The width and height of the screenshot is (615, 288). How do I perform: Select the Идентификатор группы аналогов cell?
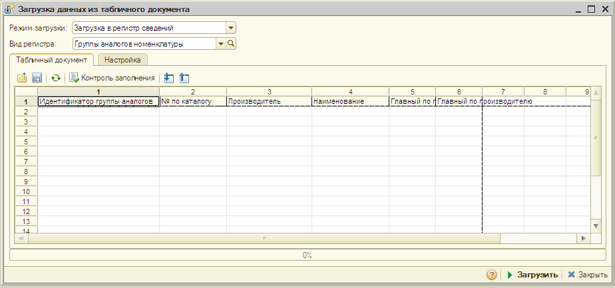(99, 102)
